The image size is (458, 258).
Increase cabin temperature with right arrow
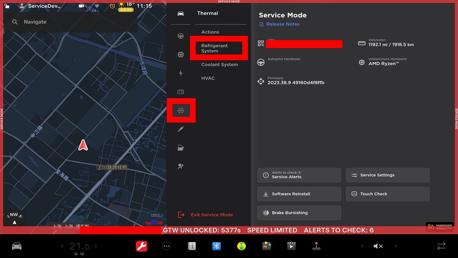[x=96, y=246]
